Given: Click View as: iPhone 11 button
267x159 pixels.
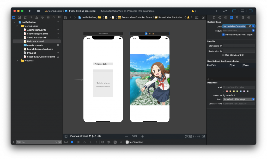Looking at the screenshot, I should click(85, 136).
